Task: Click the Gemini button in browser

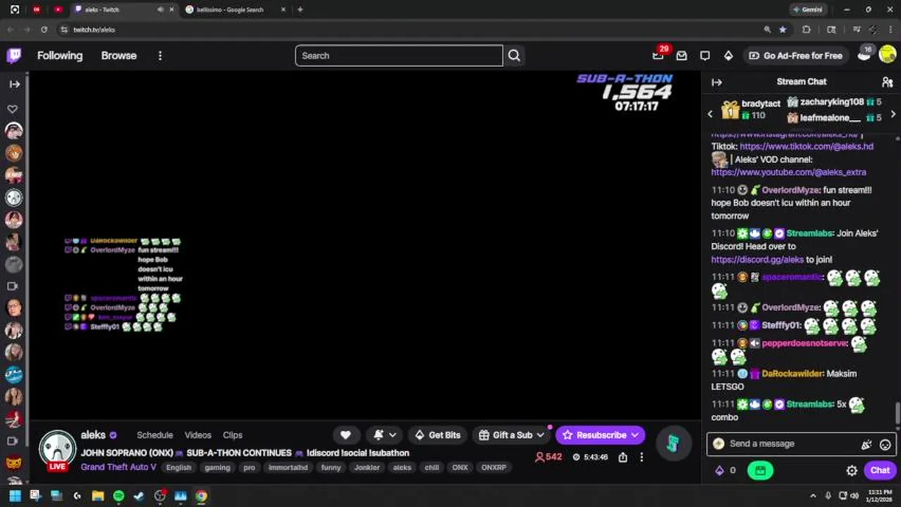Action: click(x=808, y=10)
